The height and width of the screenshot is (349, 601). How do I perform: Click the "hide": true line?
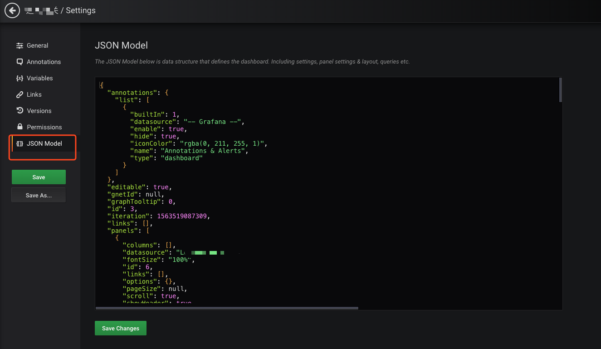tap(155, 136)
